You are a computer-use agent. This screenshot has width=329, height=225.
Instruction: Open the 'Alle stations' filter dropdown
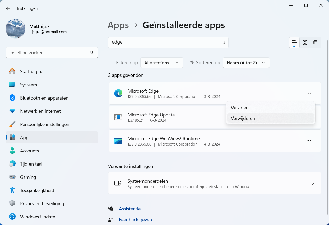[162, 63]
